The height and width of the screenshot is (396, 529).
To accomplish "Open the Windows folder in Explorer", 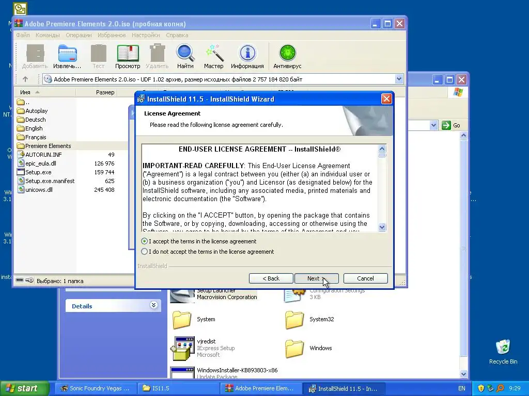I will click(308, 348).
